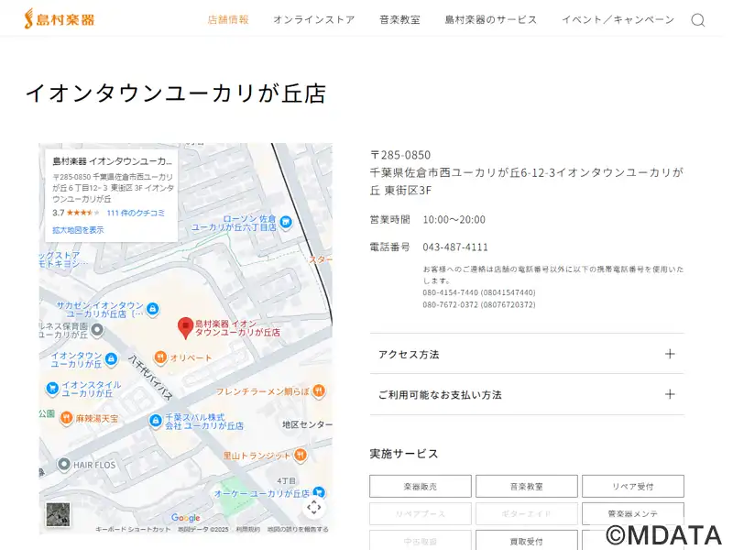
Task: Switch to satellite view thumbnail
Action: [58, 514]
